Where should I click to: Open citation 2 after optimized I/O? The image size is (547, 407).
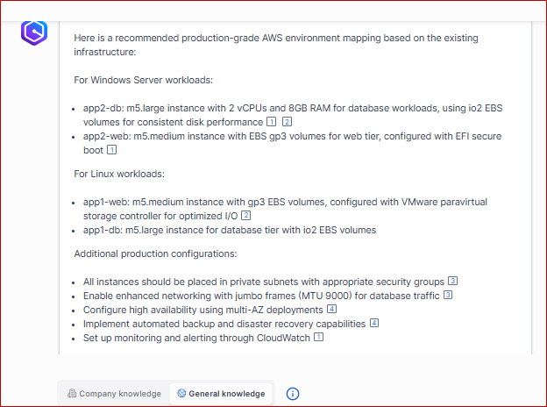(x=246, y=216)
